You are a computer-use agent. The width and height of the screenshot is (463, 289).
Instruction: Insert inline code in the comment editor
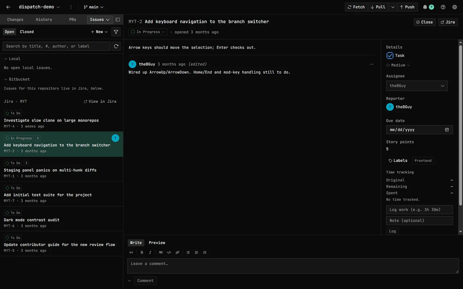[x=169, y=252]
